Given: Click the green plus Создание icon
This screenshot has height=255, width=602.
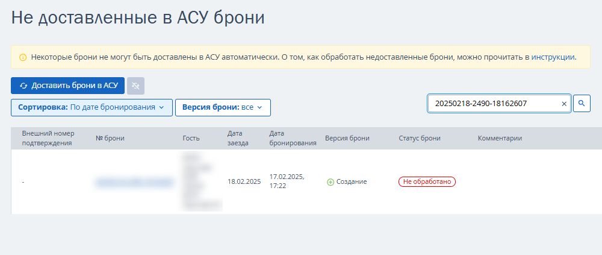Looking at the screenshot, I should [330, 182].
